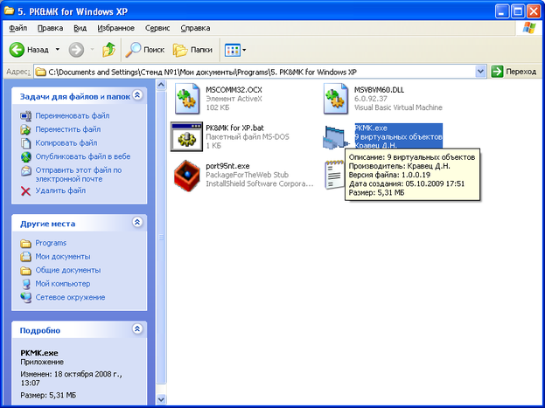This screenshot has width=545, height=408.
Task: Select the PK&MK for XP.bat icon
Action: [x=187, y=136]
